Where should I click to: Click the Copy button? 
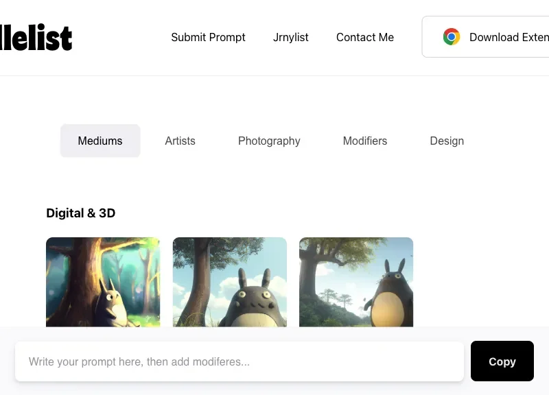point(502,361)
